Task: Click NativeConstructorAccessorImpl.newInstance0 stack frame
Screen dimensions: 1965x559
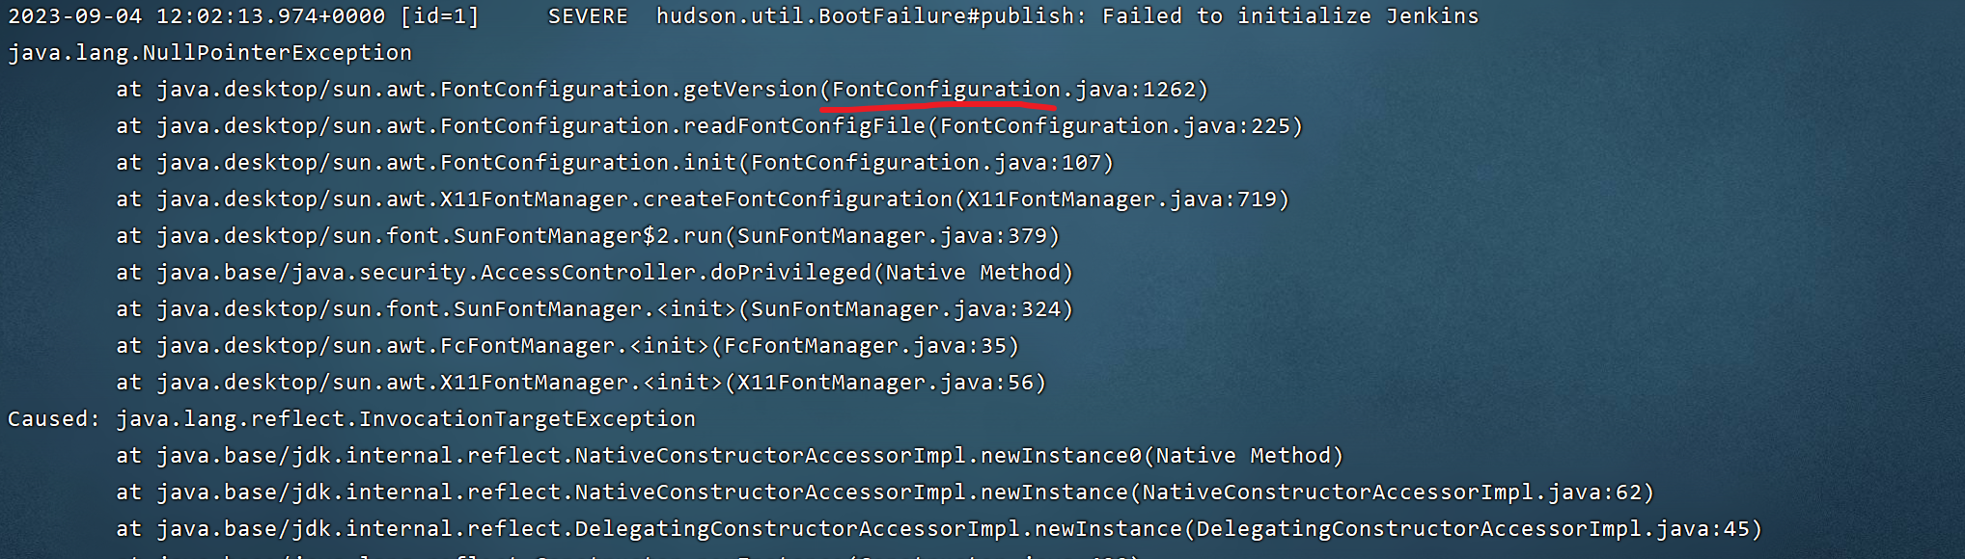Action: coord(730,456)
